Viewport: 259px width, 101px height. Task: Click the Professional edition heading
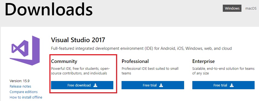pyautogui.click(x=135, y=61)
